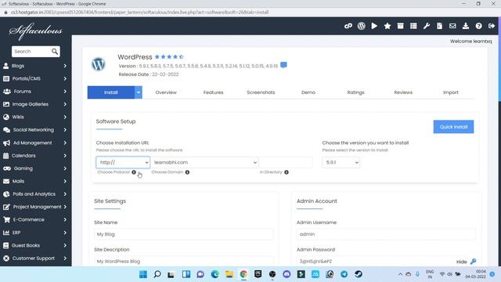Open the Install button dropdown arrow
Viewport: 501px width, 282px height.
point(139,92)
